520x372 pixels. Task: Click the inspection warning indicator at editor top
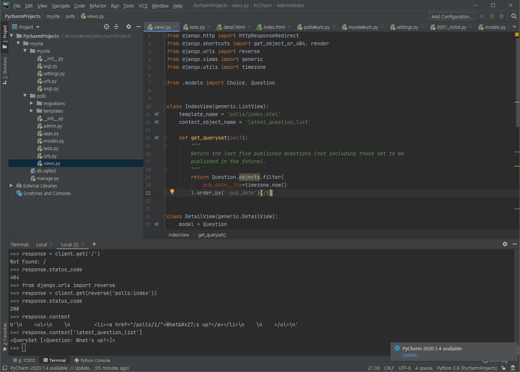(517, 34)
